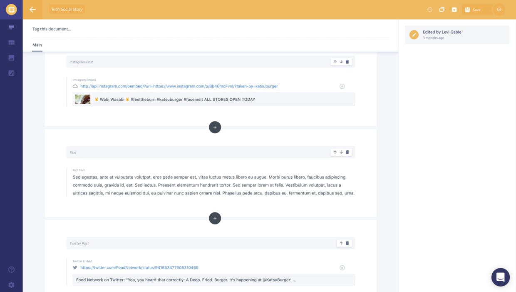Screen dimensions: 516x292
Task: Click the Wabi Wasabi embed caption
Action: pos(175,100)
